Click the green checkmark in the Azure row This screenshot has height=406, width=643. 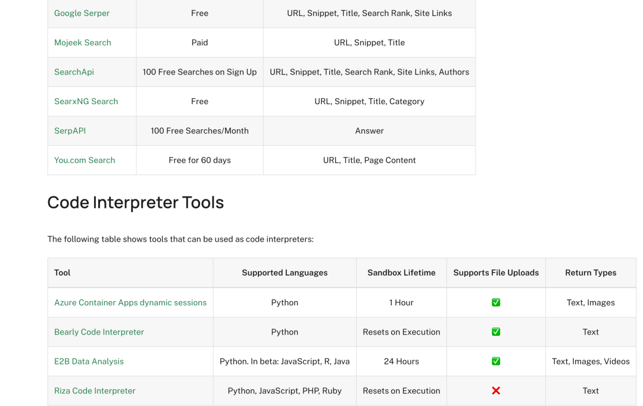point(496,302)
